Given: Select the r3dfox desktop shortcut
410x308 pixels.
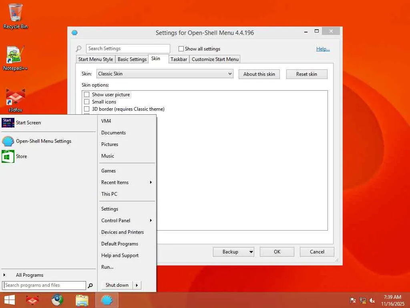Looking at the screenshot, I should (16, 100).
